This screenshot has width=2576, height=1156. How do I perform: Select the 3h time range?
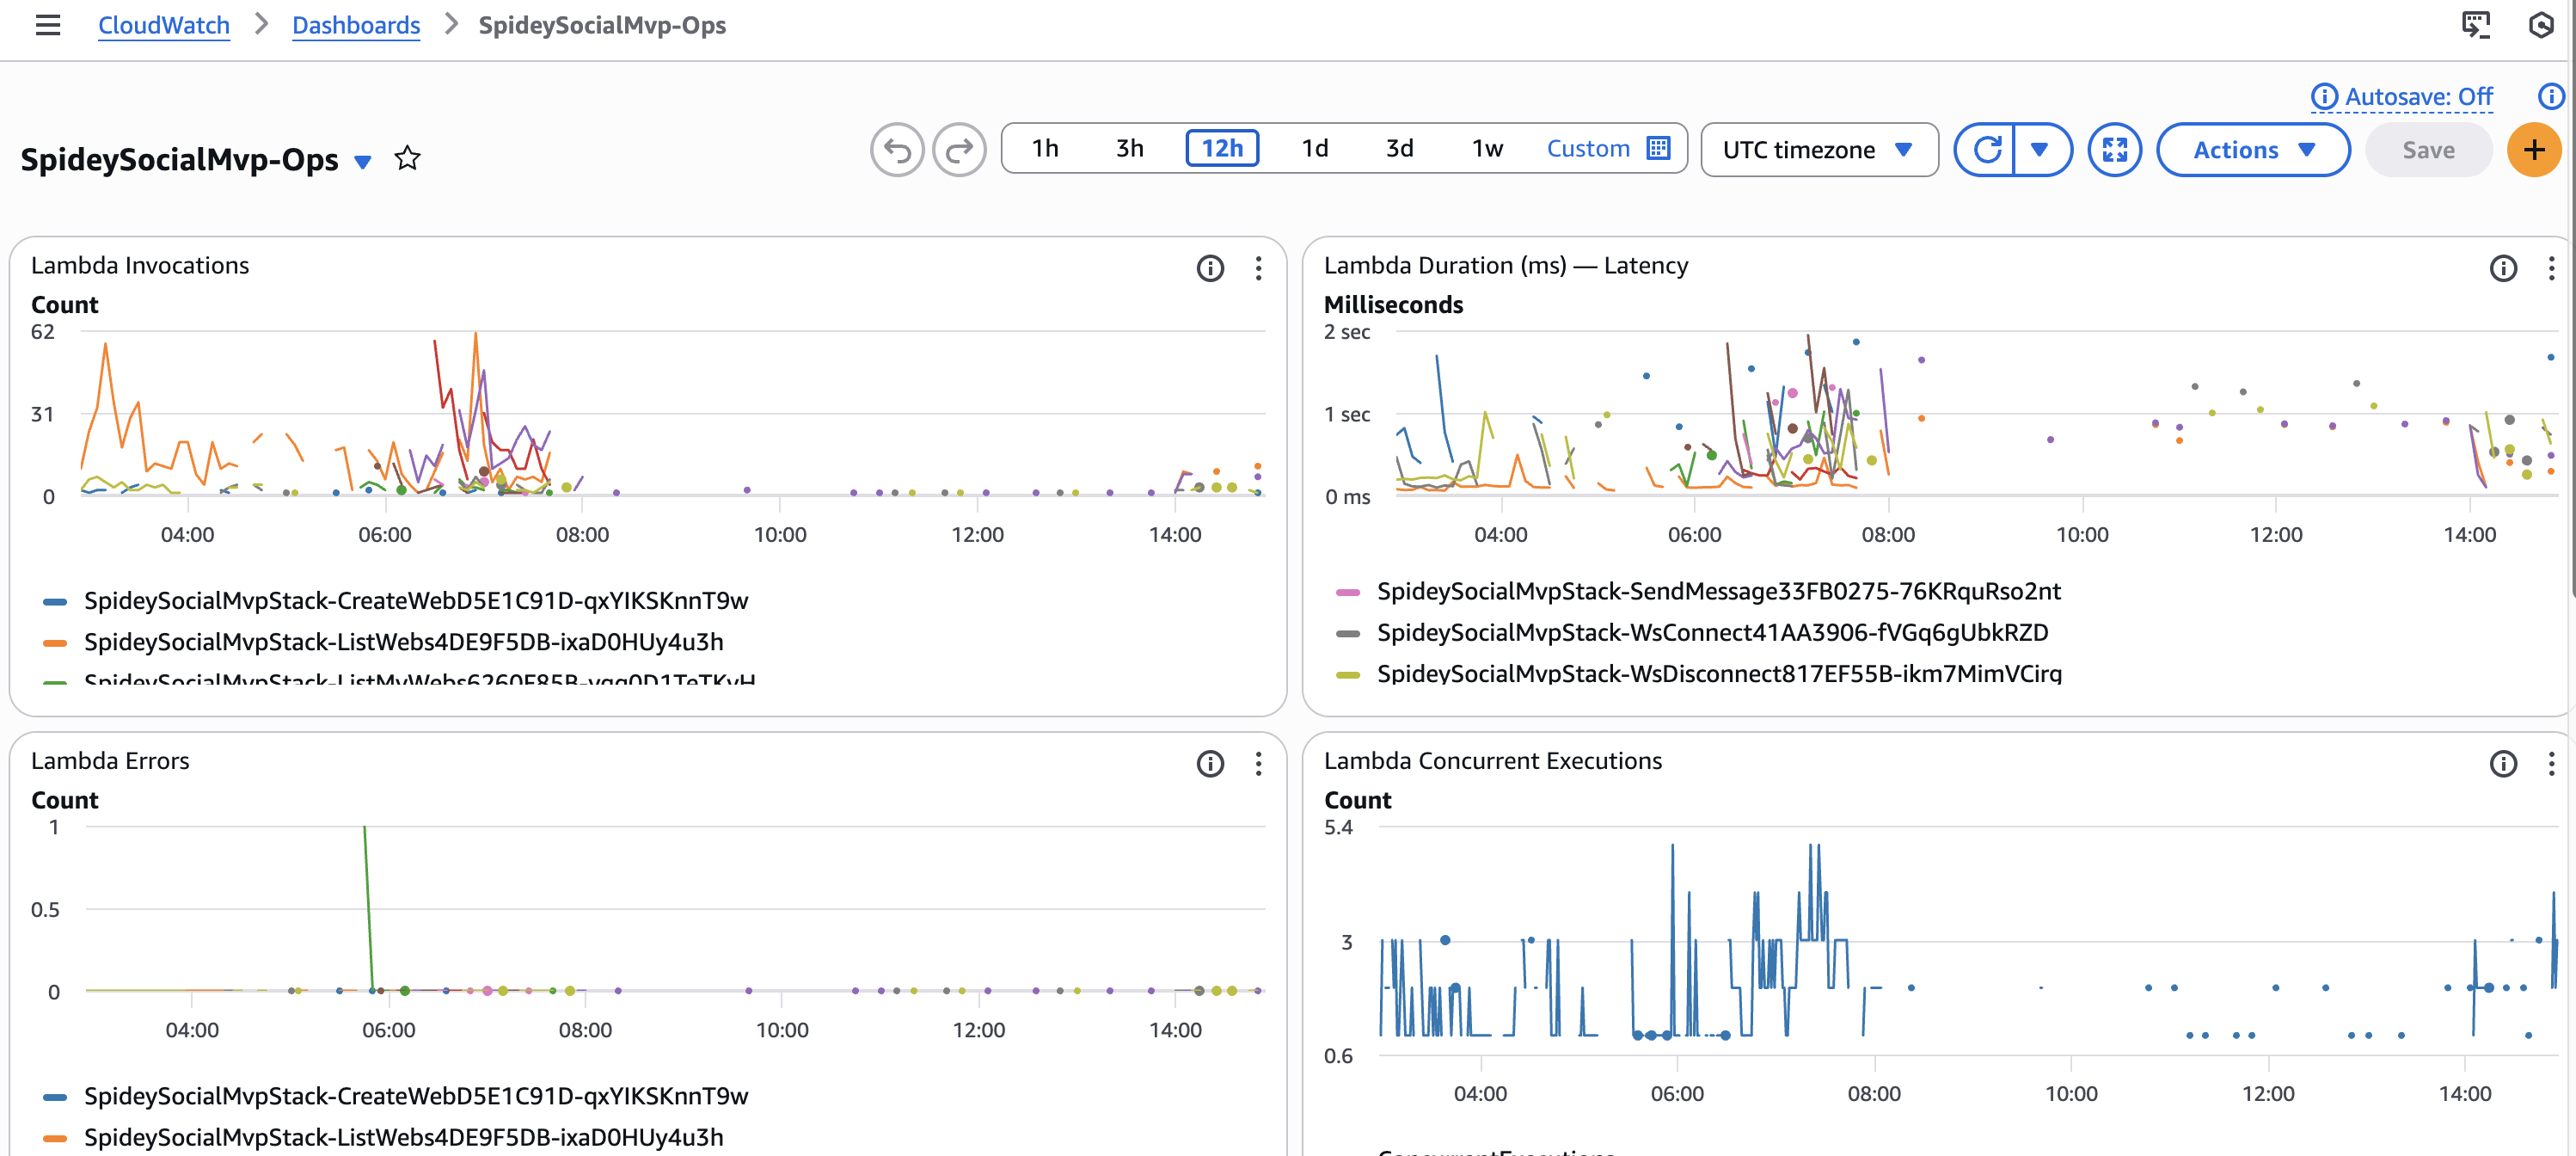[x=1129, y=149]
